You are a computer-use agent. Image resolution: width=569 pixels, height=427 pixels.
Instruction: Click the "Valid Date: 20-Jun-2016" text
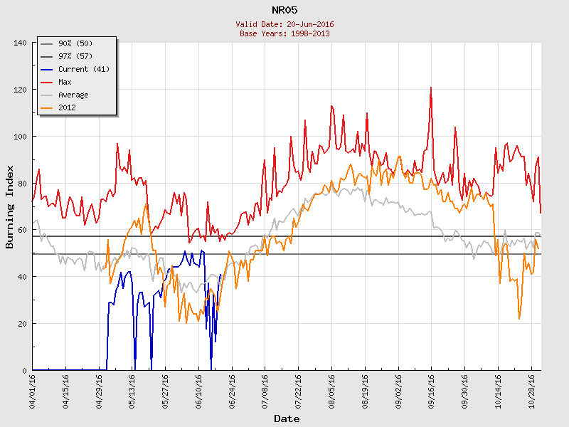pyautogui.click(x=284, y=24)
